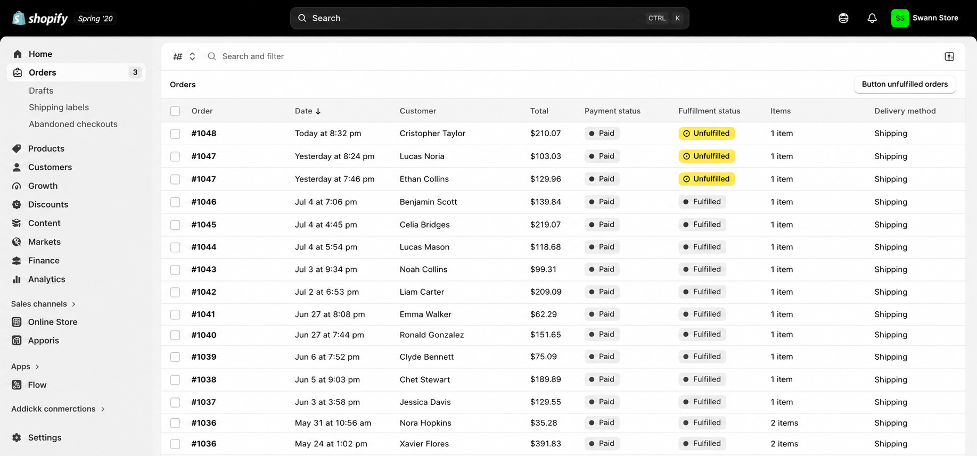This screenshot has height=456, width=977.
Task: Click the Orders count badge 3
Action: click(x=135, y=72)
